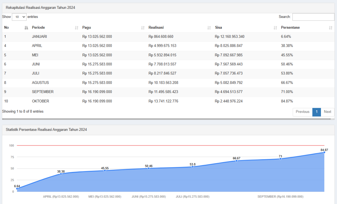The height and width of the screenshot is (204, 337).
Task: Click realisasi value Rp 13.741.122.776
Action: click(163, 101)
